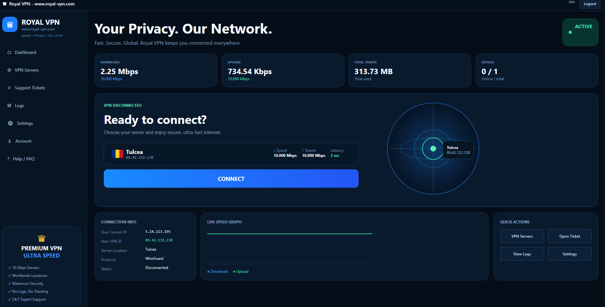The width and height of the screenshot is (605, 307).
Task: Click New VPN IP value in Connection Info
Action: tap(159, 240)
